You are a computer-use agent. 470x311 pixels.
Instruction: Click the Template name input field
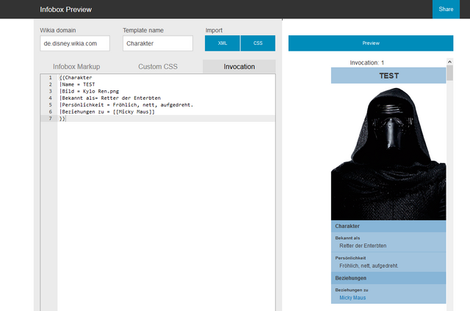click(158, 43)
